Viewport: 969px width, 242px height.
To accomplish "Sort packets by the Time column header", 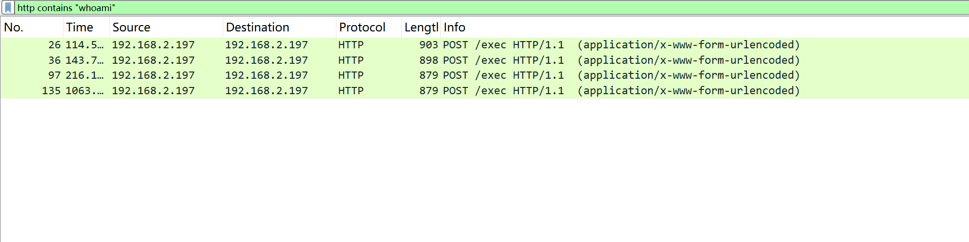I will 79,28.
